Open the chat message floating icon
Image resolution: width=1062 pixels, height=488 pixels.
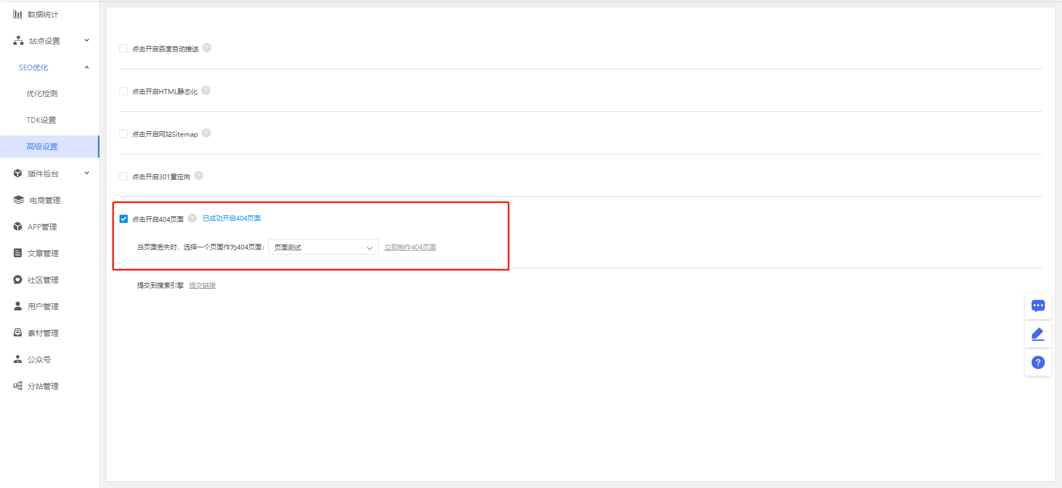[1038, 306]
